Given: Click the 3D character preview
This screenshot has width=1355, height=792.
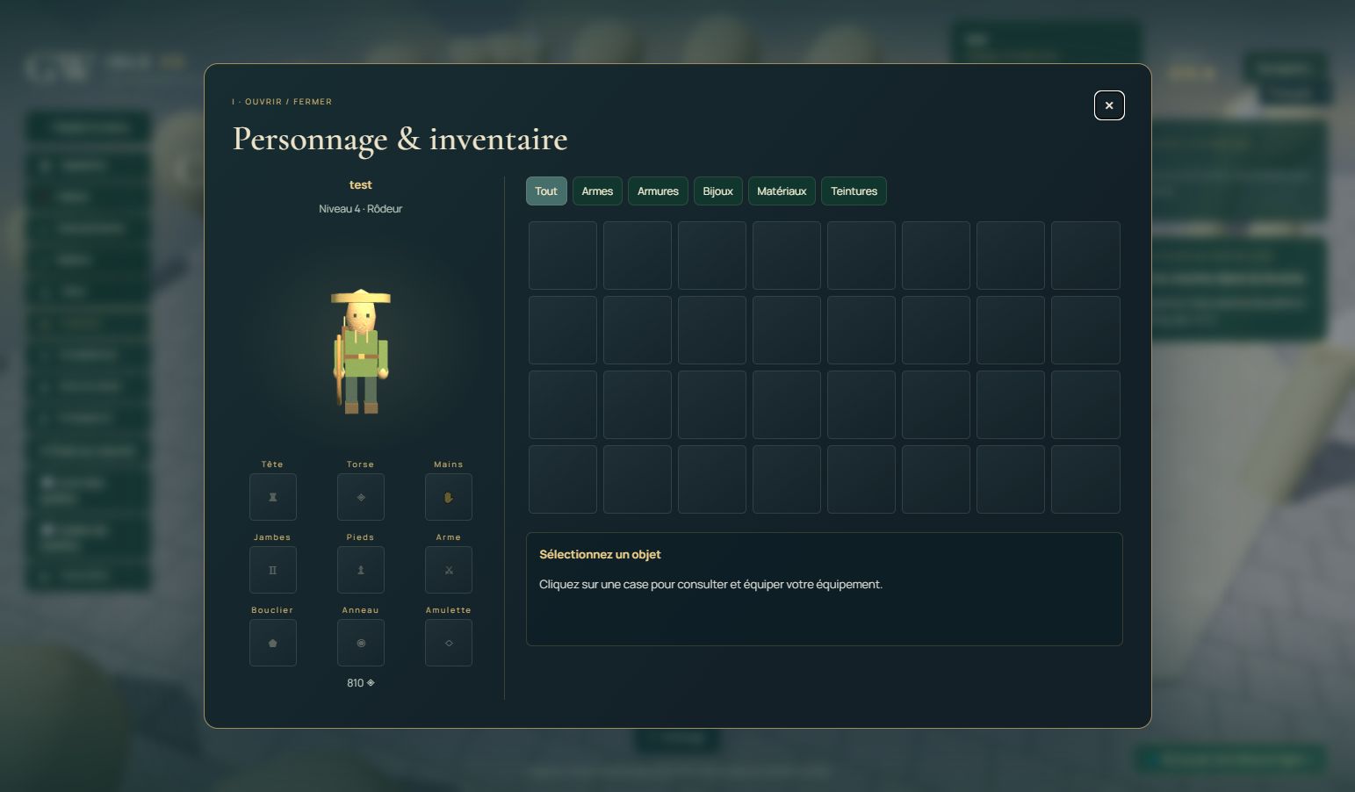Looking at the screenshot, I should [361, 351].
